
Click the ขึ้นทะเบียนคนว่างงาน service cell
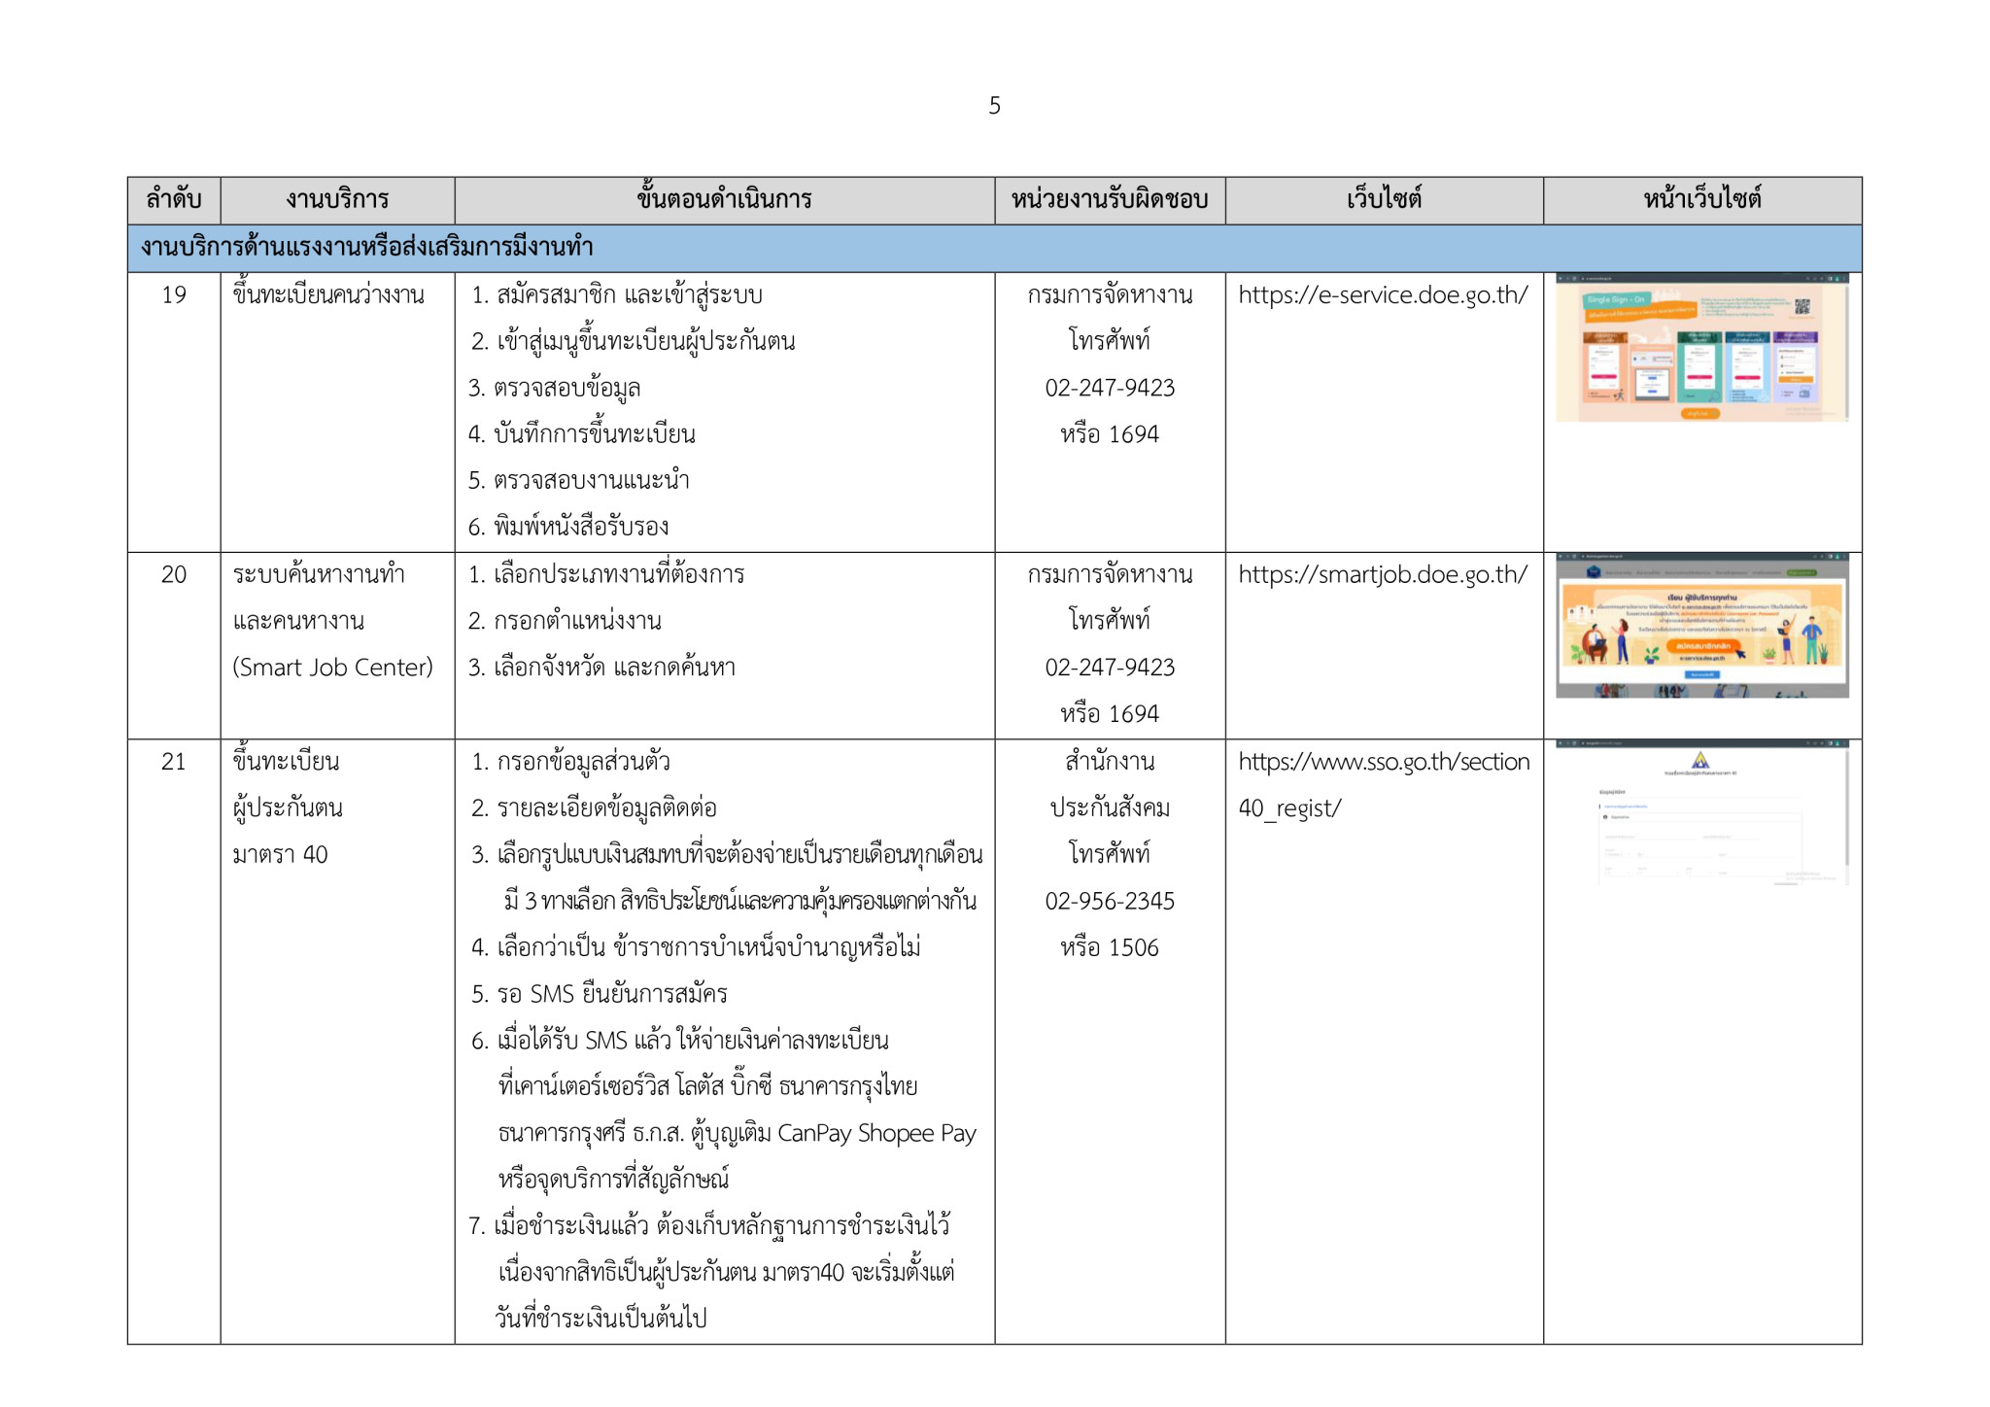click(328, 295)
